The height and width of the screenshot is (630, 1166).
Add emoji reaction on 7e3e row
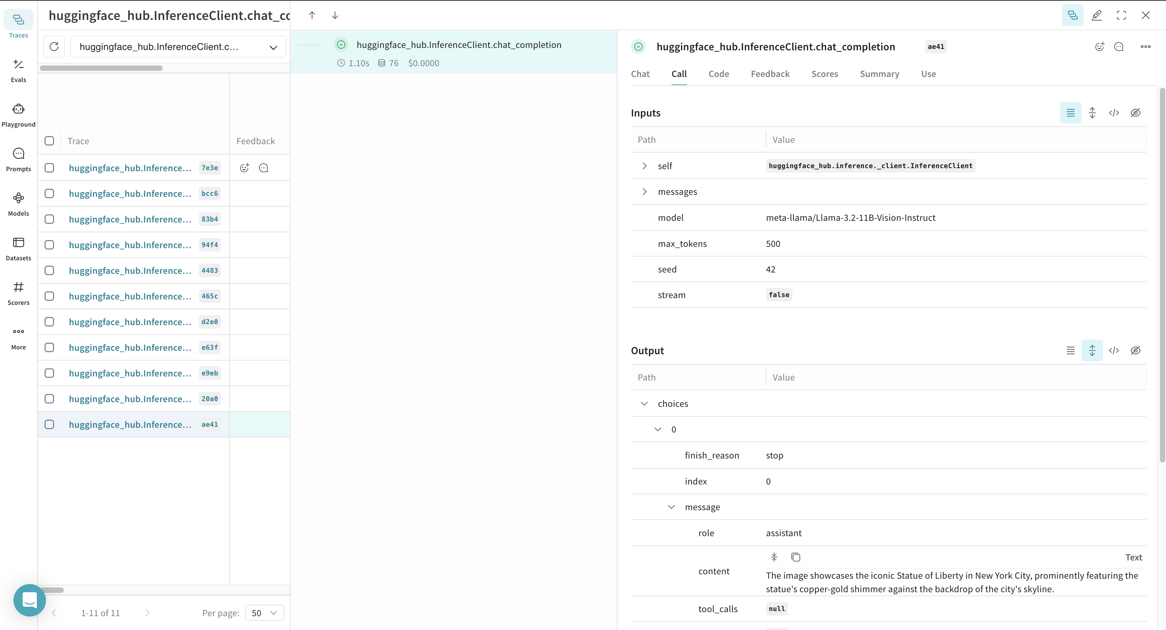click(245, 168)
